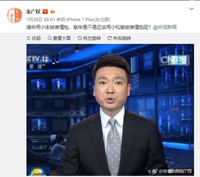
Task: Open the @央视新闻 mention link
Action: (165, 27)
